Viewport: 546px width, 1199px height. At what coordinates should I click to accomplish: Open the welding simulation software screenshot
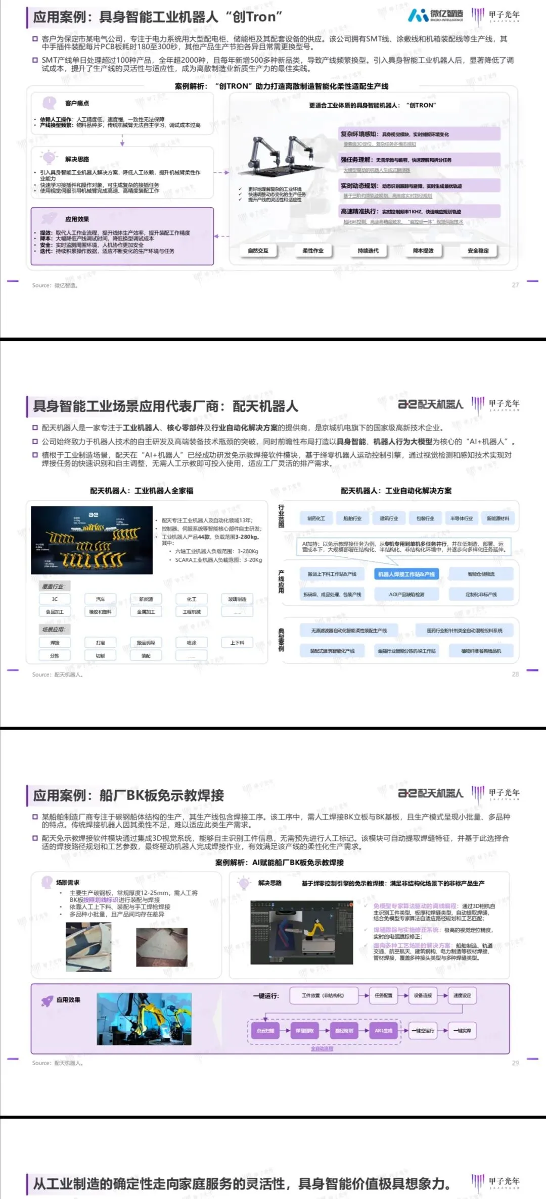[302, 933]
